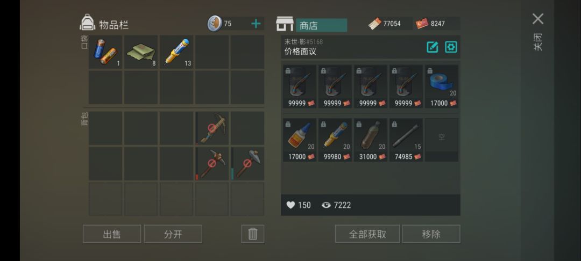Open shop settings gear icon

tap(451, 47)
